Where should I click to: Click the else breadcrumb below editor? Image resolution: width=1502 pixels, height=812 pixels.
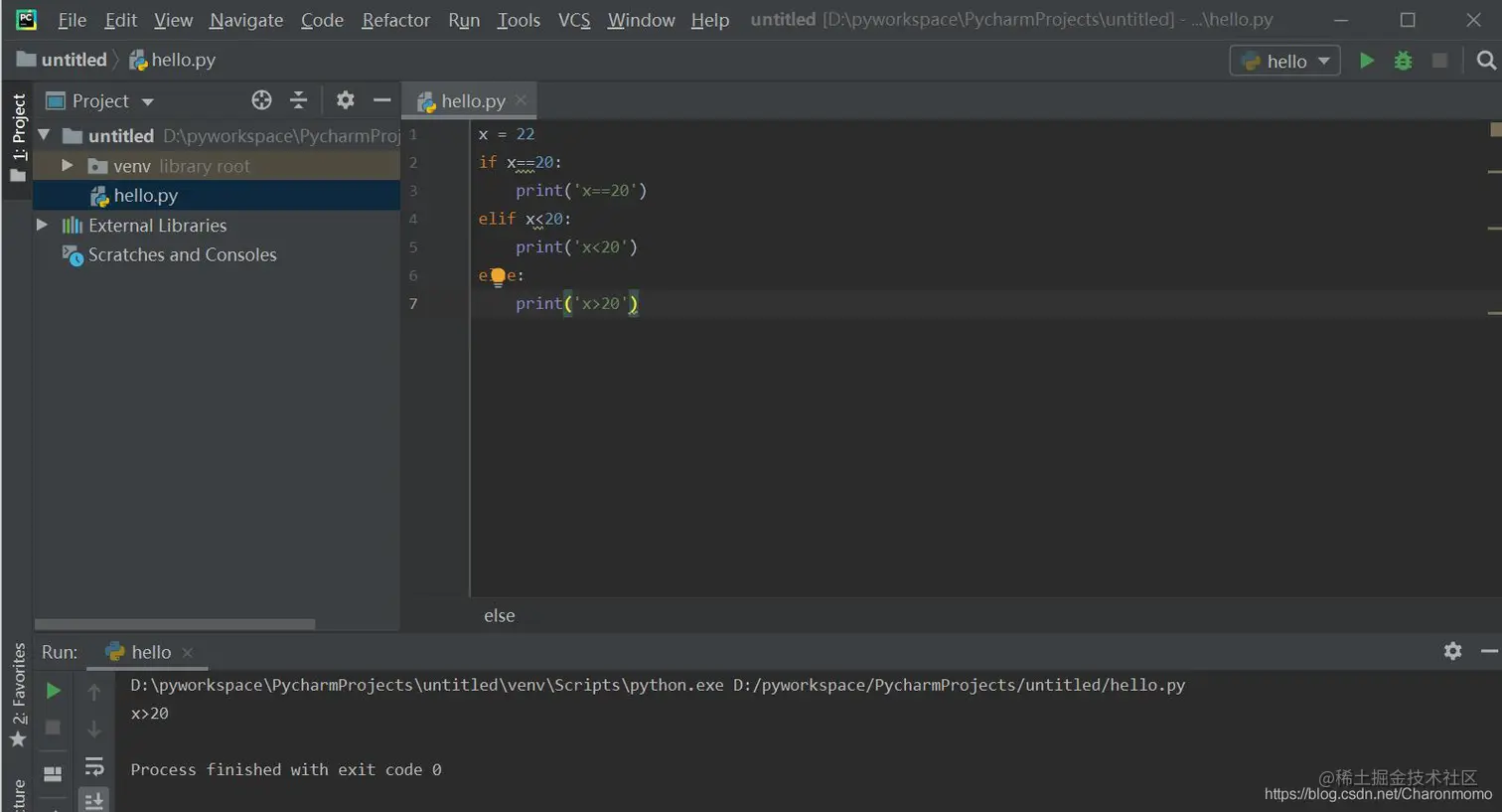point(499,615)
